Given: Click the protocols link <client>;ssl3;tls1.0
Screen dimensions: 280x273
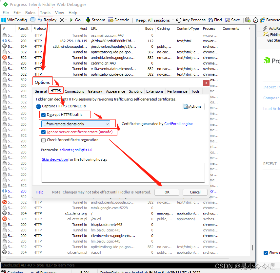Looking at the screenshot, I should click(x=75, y=150).
